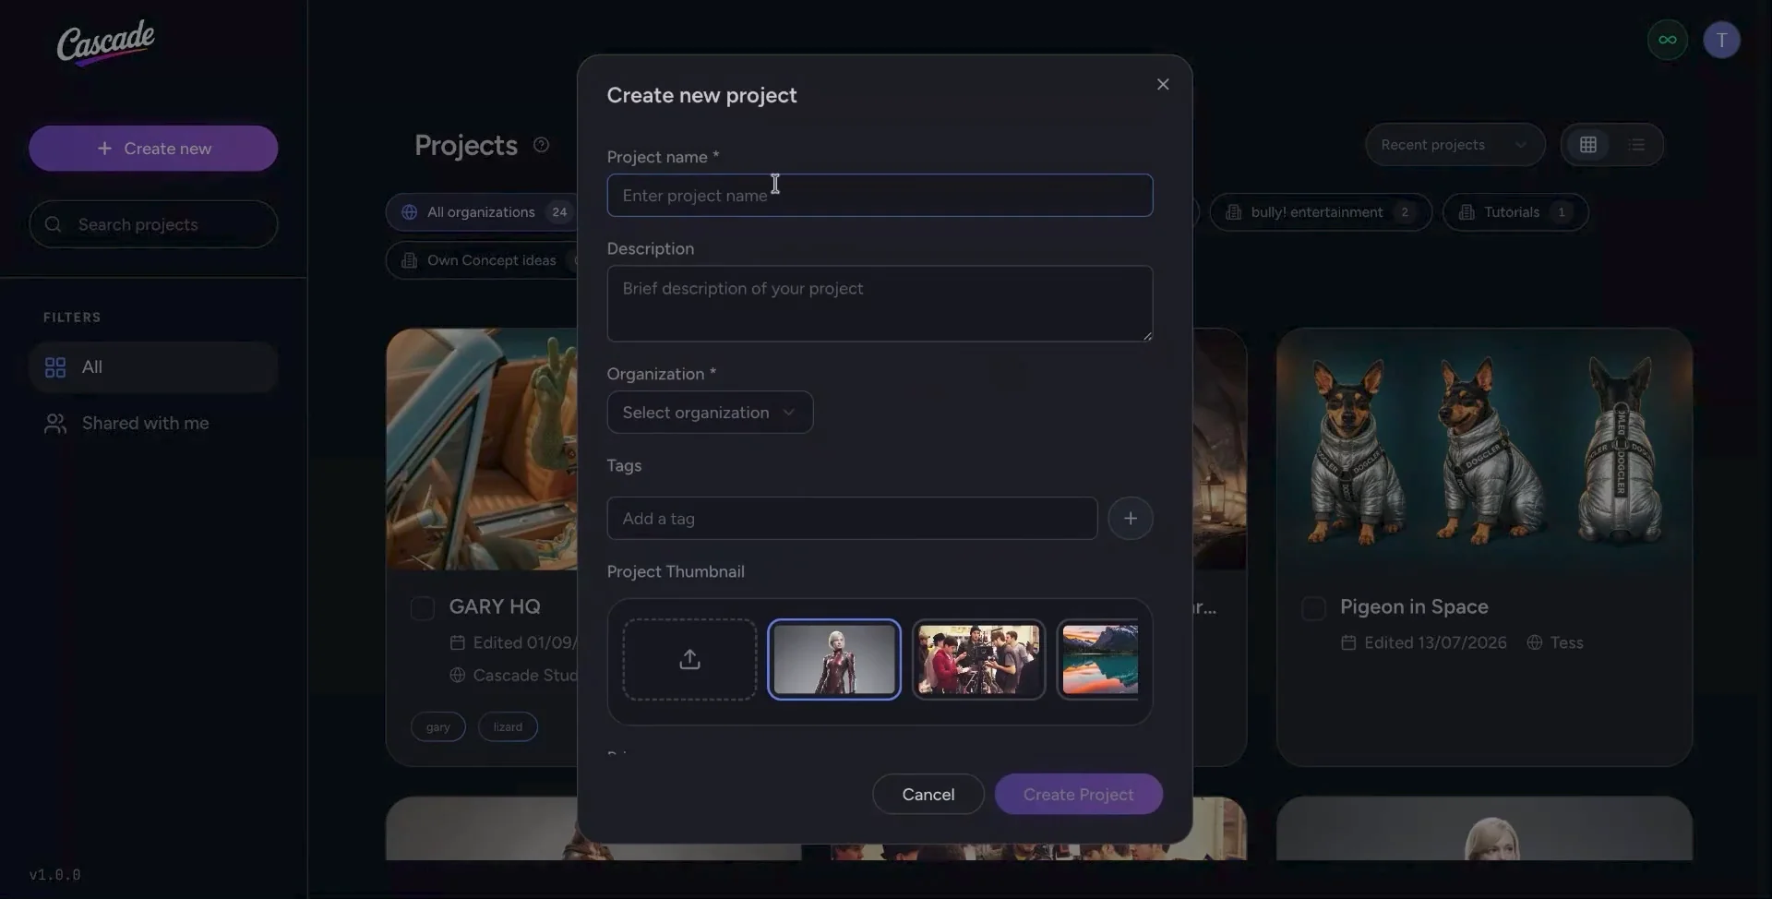Focus the Add a tag field
Image resolution: width=1772 pixels, height=899 pixels.
tap(852, 519)
